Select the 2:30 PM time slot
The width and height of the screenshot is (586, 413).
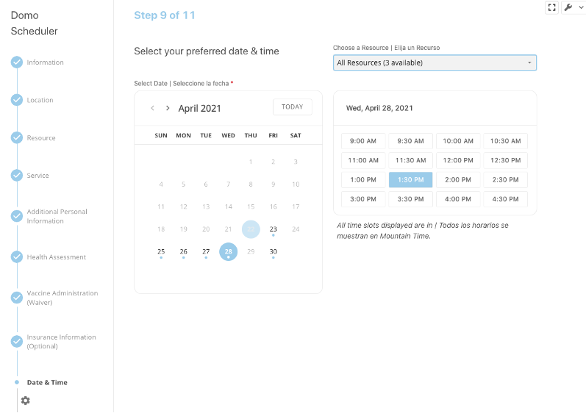[x=506, y=180]
